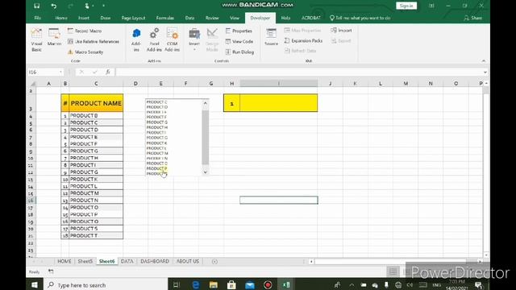Switch to the Page Layout tab
This screenshot has height=290, width=516.
click(133, 18)
